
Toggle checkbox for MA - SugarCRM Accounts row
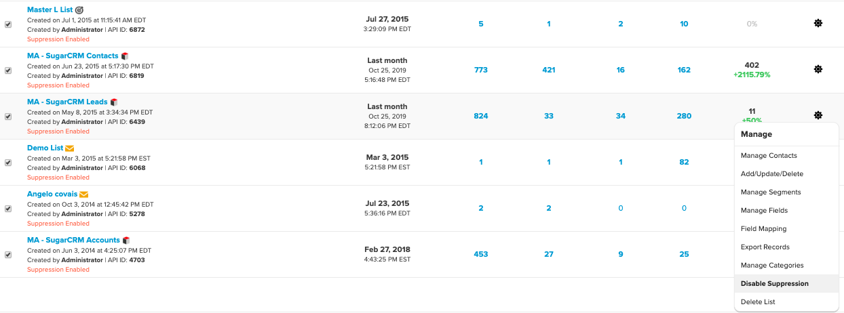coord(8,255)
